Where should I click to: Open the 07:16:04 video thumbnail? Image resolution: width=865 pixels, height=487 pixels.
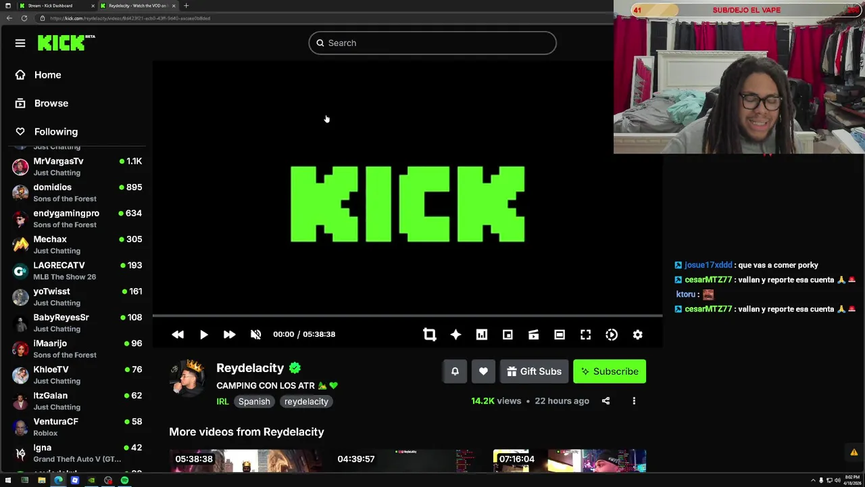point(570,461)
